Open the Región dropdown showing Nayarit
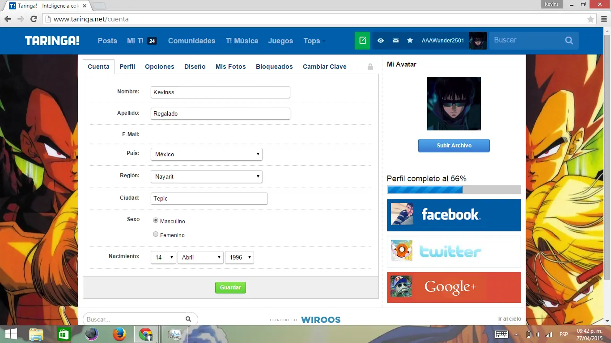The width and height of the screenshot is (611, 343). point(206,176)
